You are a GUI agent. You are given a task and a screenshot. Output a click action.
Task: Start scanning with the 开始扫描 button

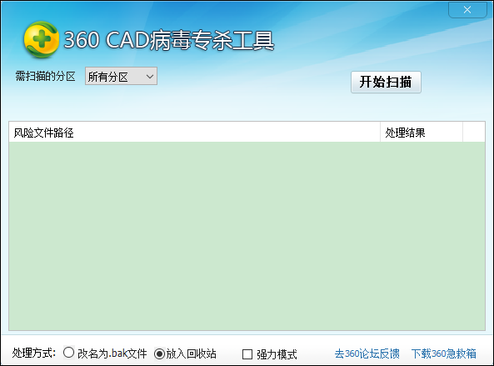pyautogui.click(x=386, y=82)
